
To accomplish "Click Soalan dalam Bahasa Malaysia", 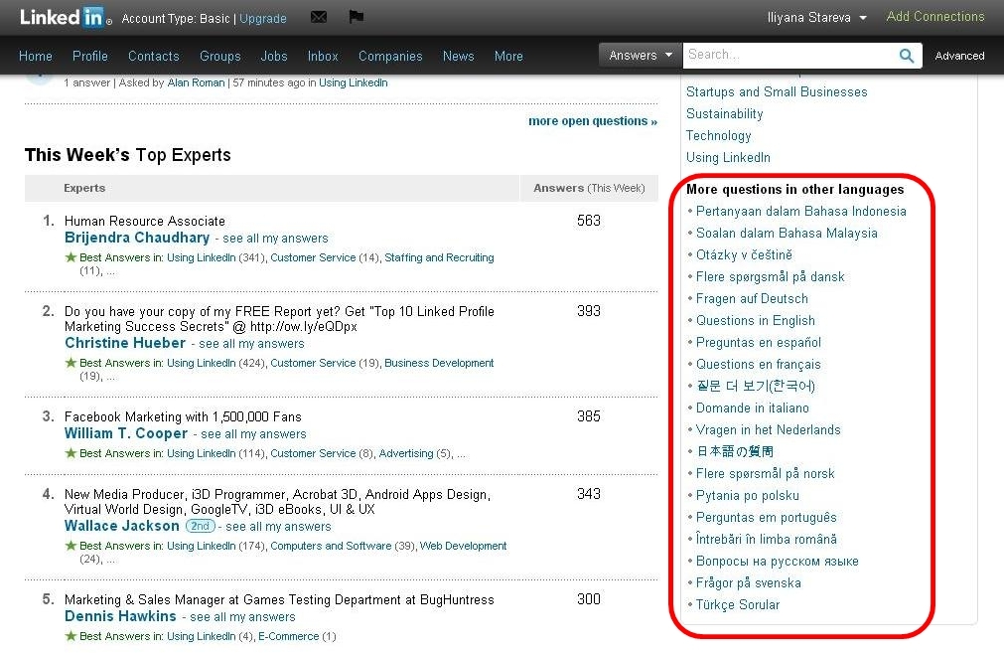I will tap(787, 234).
